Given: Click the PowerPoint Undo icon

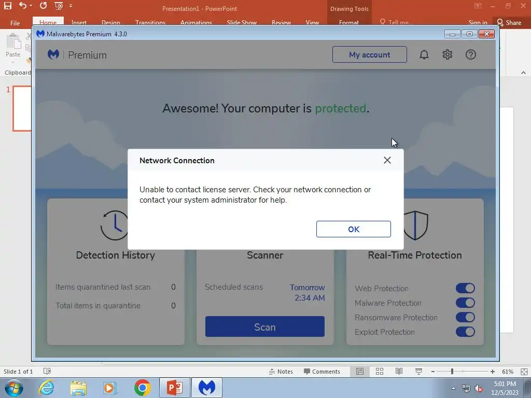Looking at the screenshot, I should click(23, 6).
